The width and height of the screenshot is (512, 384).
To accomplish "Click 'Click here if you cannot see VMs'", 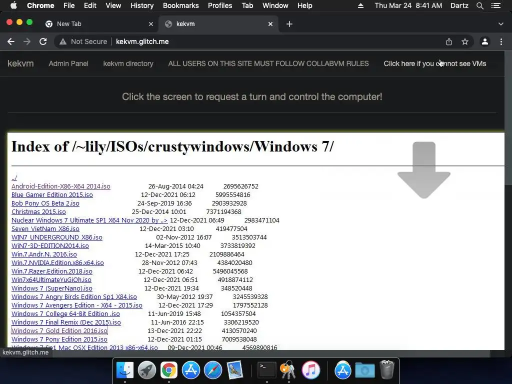I will (435, 63).
